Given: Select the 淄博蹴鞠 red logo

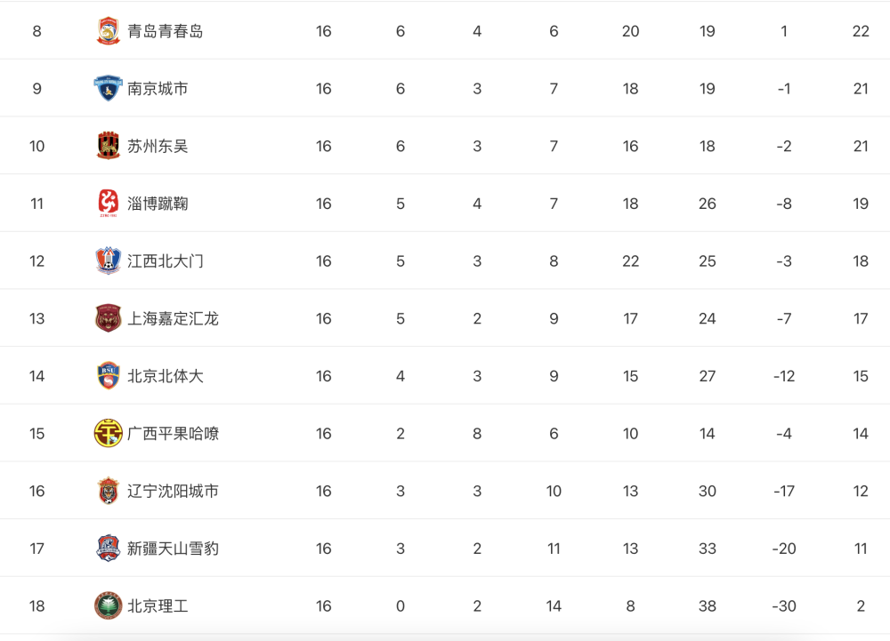Looking at the screenshot, I should point(108,204).
